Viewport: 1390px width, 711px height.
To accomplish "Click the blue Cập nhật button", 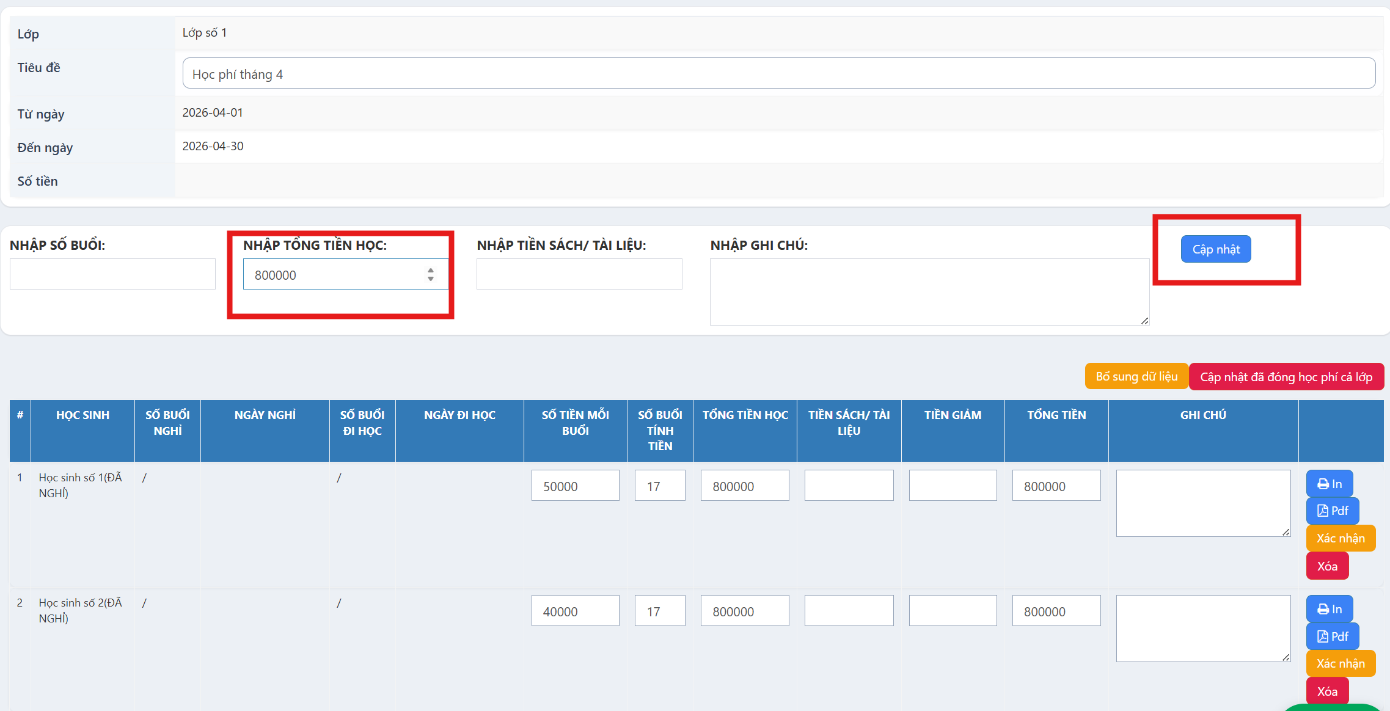I will [x=1215, y=249].
